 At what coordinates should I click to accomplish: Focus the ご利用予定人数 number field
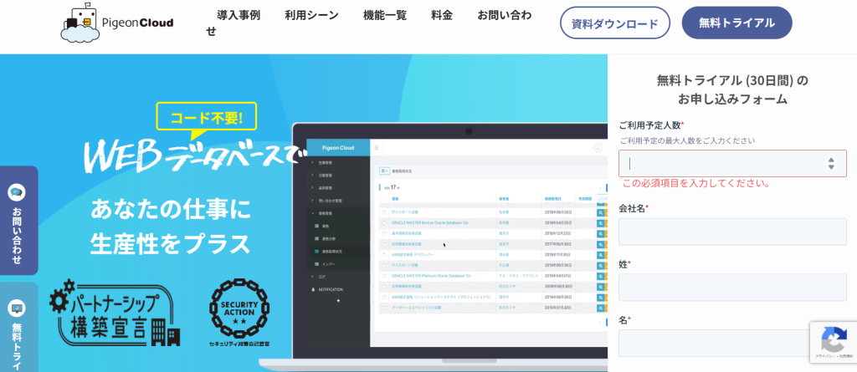pos(732,163)
